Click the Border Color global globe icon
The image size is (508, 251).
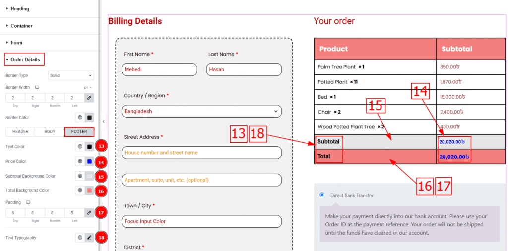point(80,118)
